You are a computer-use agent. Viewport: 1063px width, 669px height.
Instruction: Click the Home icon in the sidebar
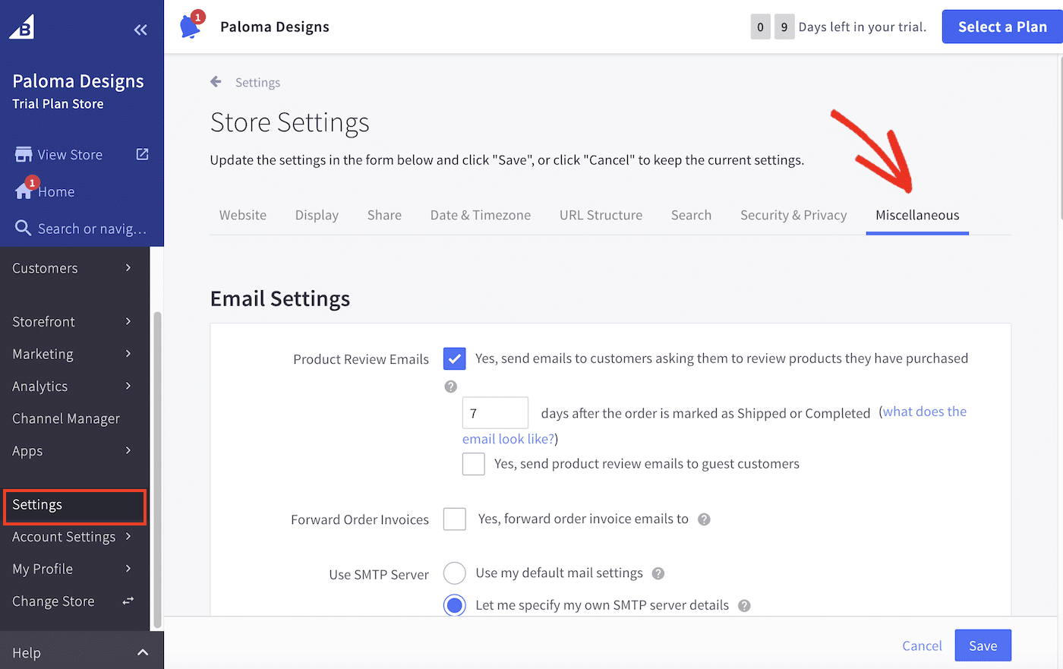click(x=25, y=191)
